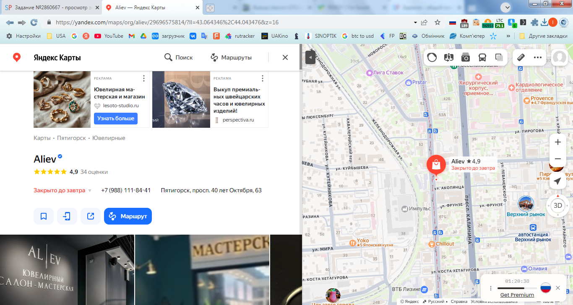Click phone number +7 (988) 111-84-41

tap(126, 190)
